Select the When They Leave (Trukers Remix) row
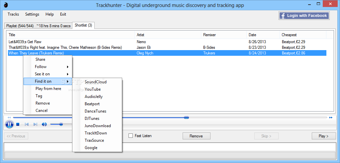Screen dimensions: 340x163 tap(167, 53)
